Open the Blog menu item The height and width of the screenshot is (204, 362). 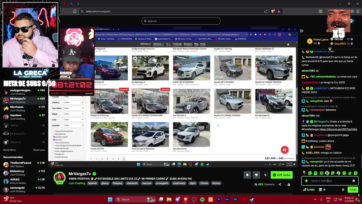click(196, 44)
